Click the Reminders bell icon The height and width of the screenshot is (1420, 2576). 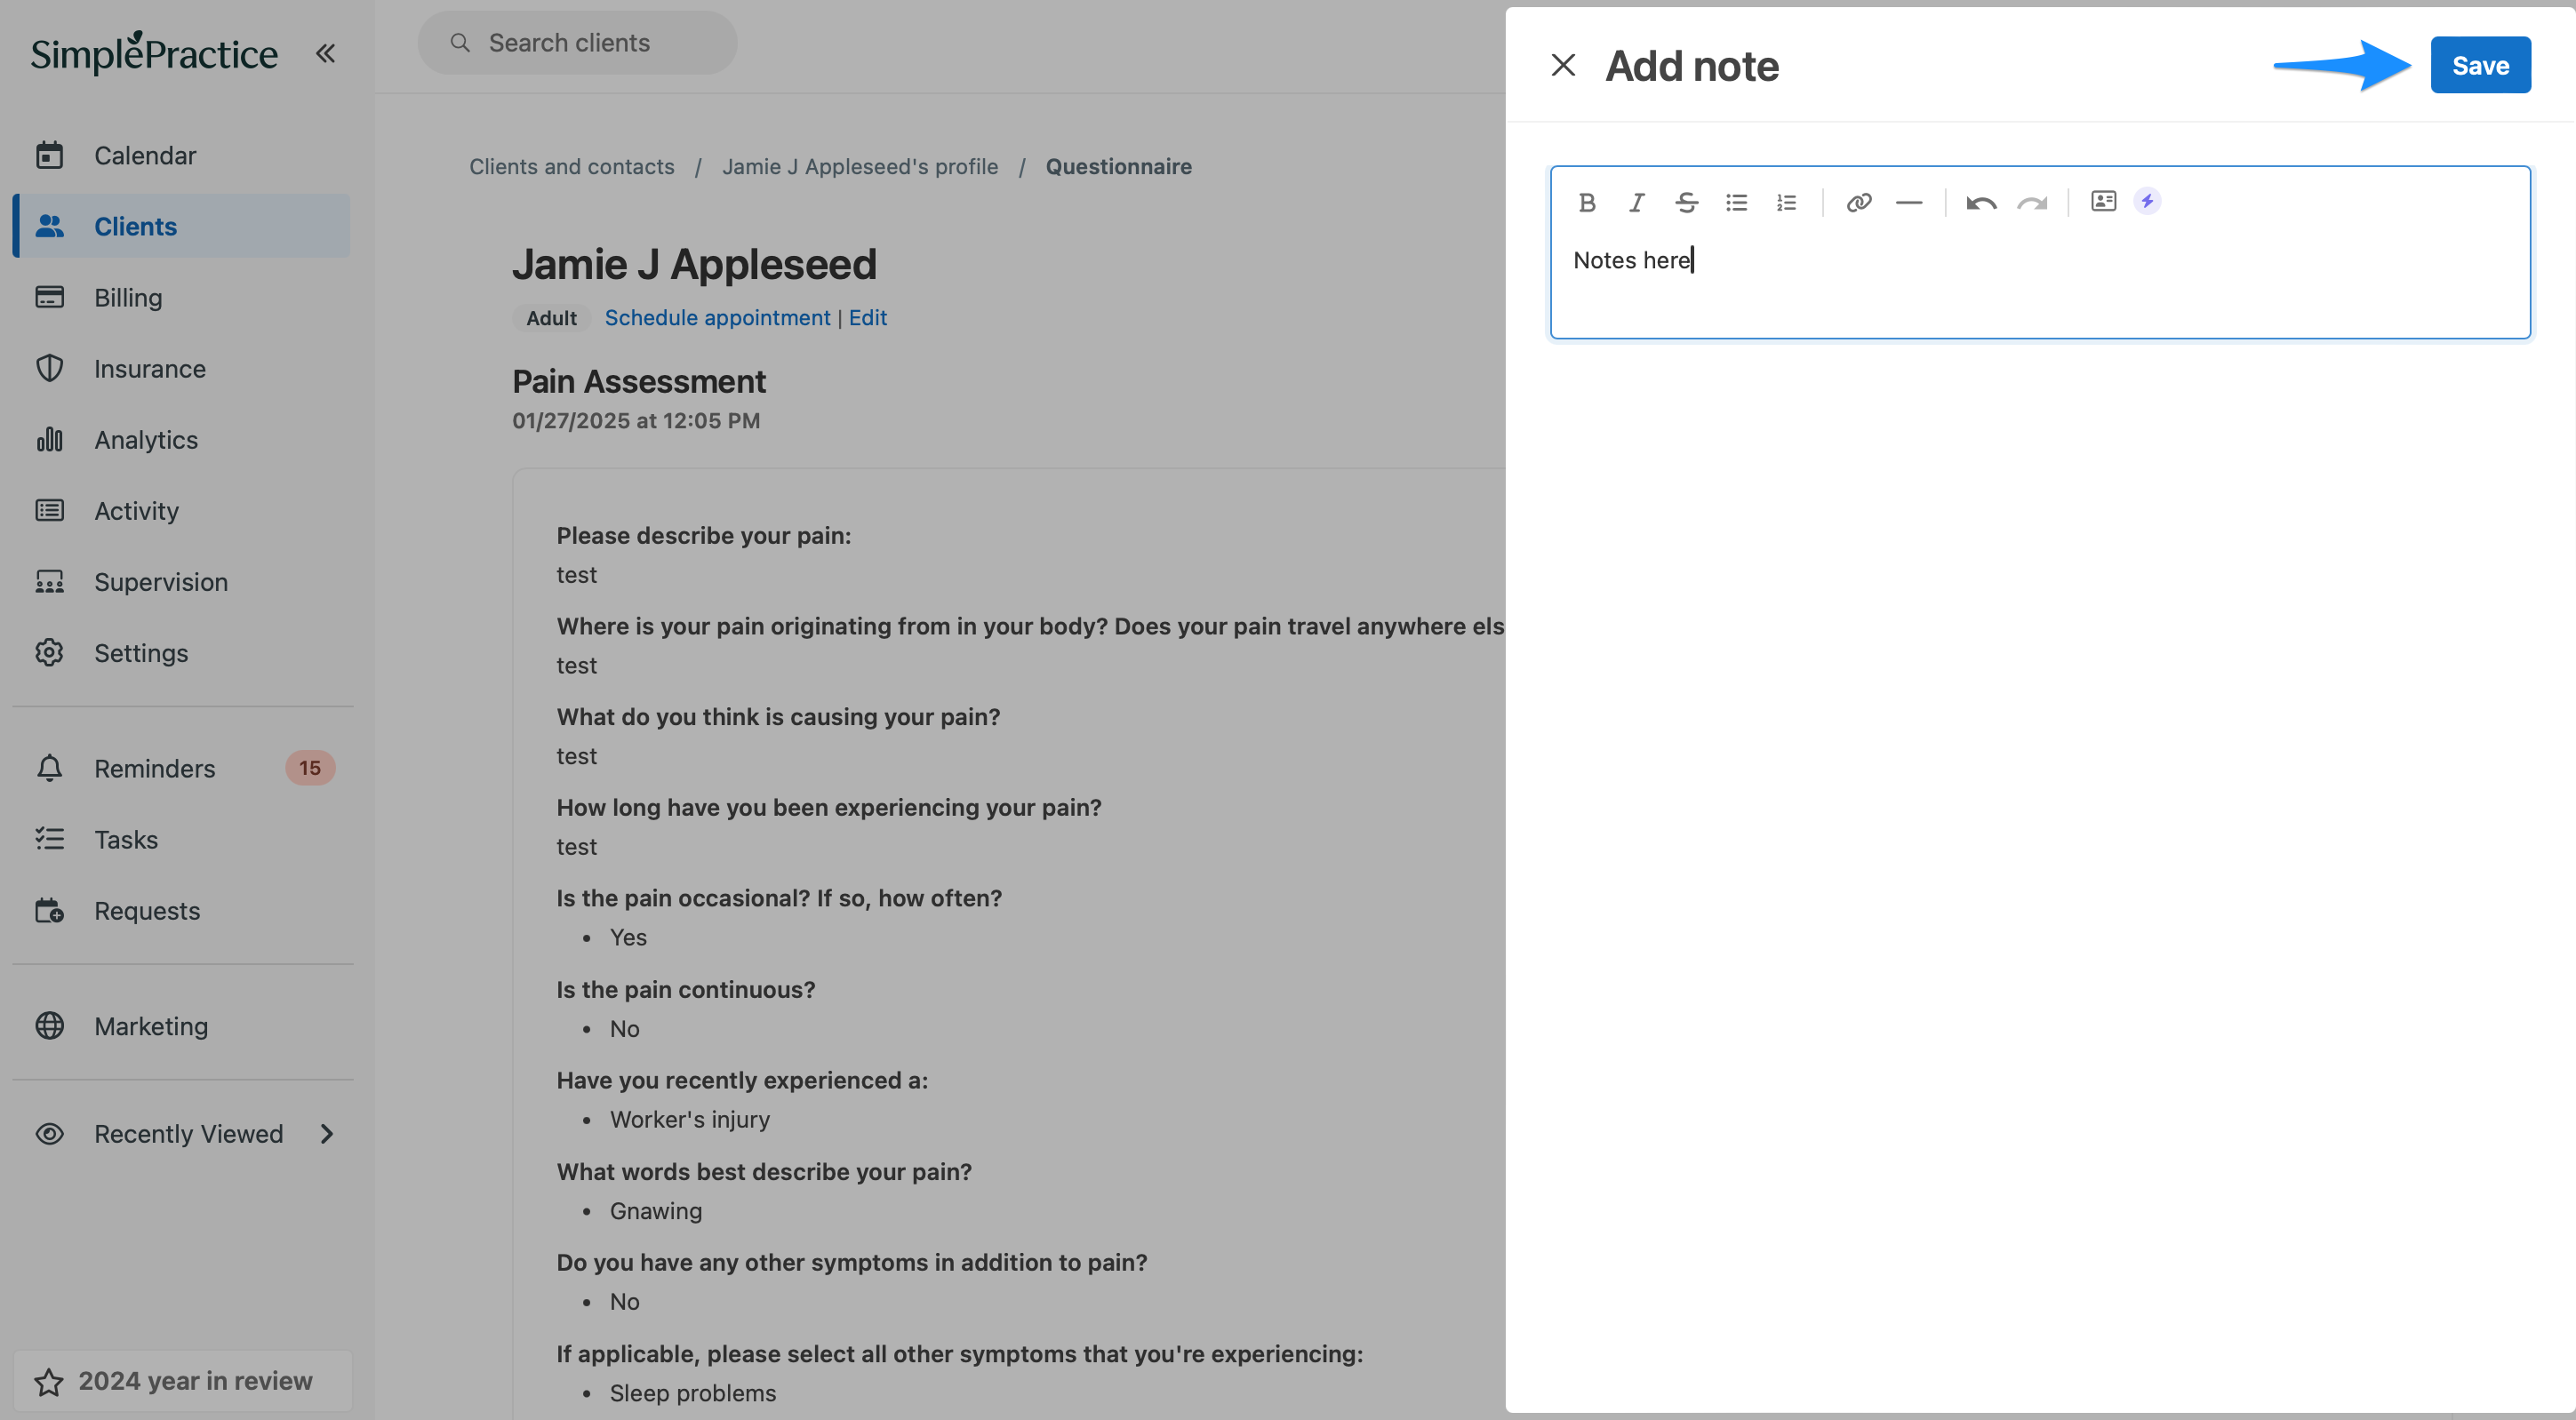(x=49, y=768)
